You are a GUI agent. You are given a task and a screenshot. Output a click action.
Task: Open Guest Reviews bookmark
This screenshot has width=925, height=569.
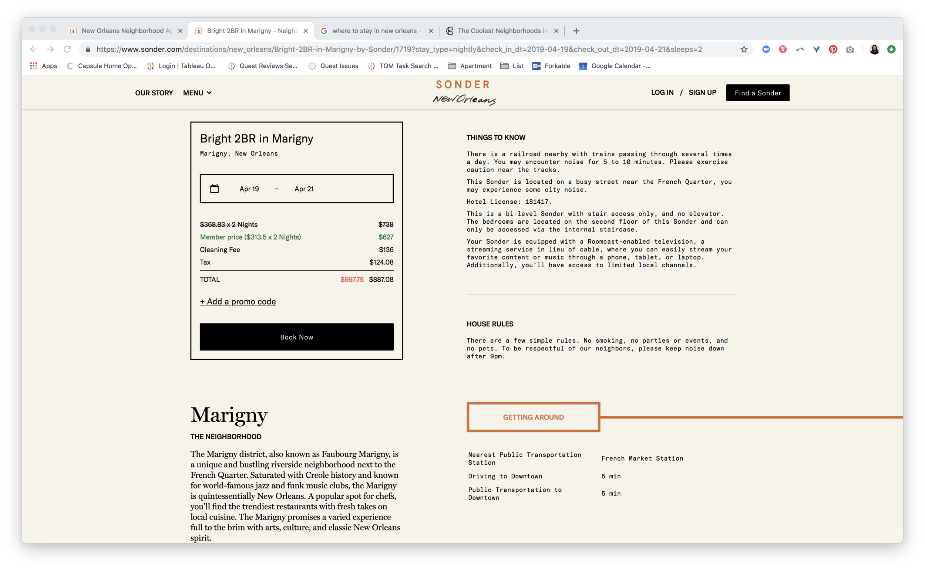click(262, 66)
